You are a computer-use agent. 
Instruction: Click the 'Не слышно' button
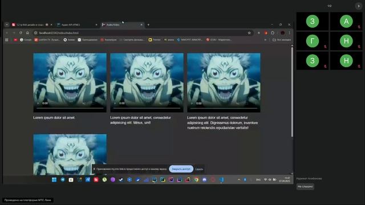point(305,186)
